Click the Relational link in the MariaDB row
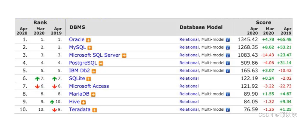 [x=189, y=94]
